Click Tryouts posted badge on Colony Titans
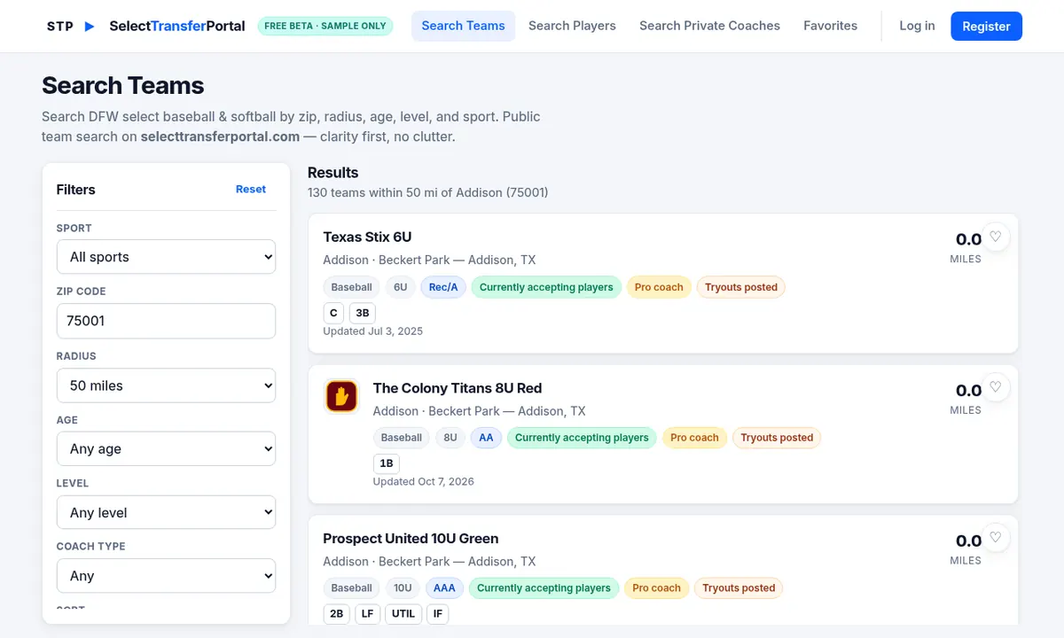 pyautogui.click(x=777, y=438)
